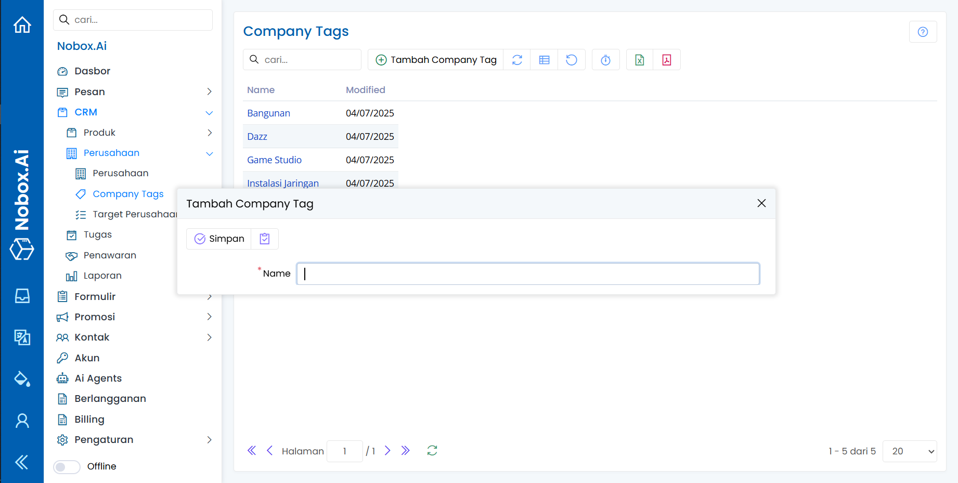Click the Name input field in the dialog
Image resolution: width=958 pixels, height=483 pixels.
pyautogui.click(x=528, y=274)
